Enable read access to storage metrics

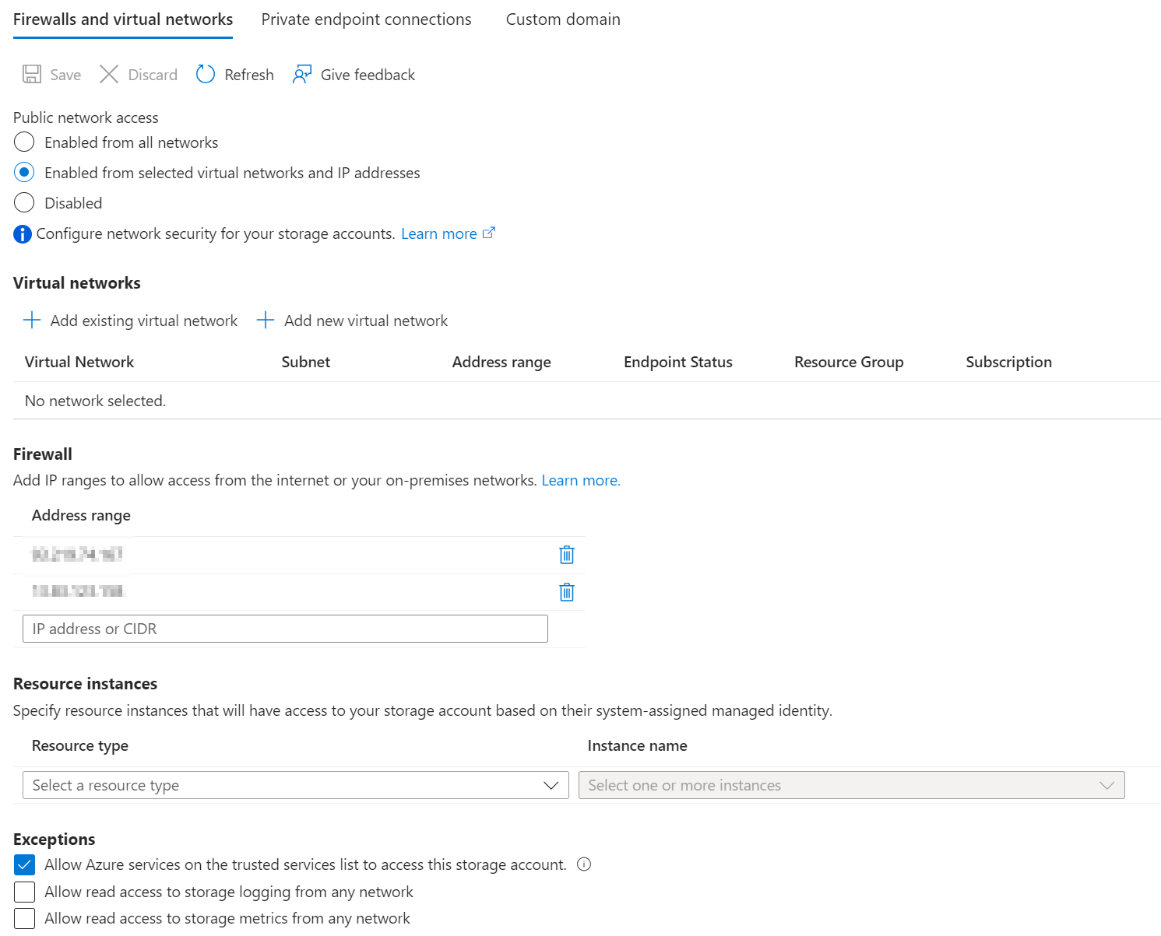coord(24,918)
